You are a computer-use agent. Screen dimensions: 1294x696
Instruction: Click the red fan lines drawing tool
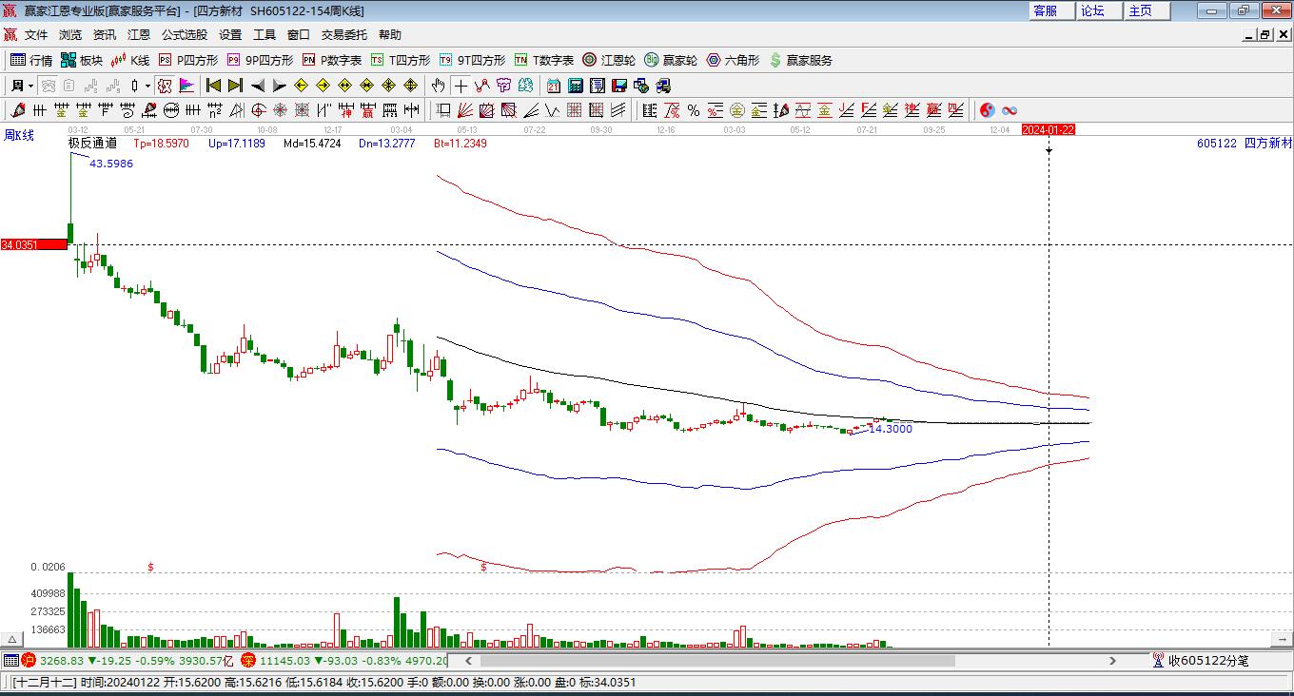[464, 110]
